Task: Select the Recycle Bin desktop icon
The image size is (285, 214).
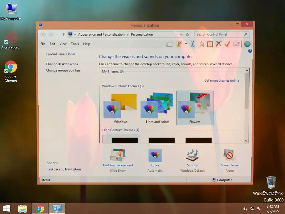Action: pyautogui.click(x=271, y=185)
